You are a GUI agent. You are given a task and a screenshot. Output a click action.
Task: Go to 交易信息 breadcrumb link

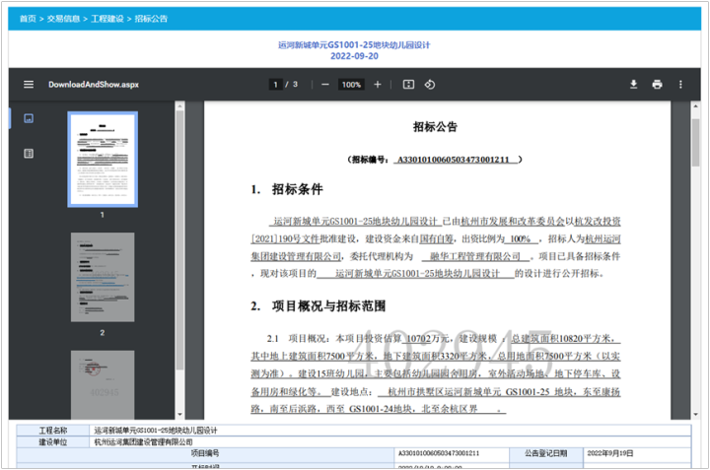click(63, 19)
